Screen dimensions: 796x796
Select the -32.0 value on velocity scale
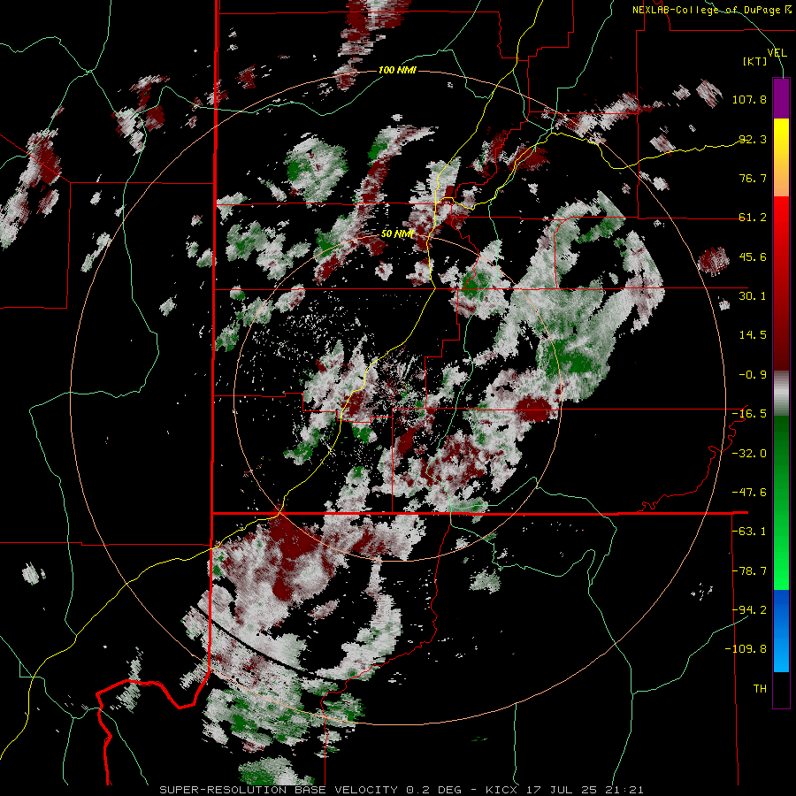(x=749, y=454)
